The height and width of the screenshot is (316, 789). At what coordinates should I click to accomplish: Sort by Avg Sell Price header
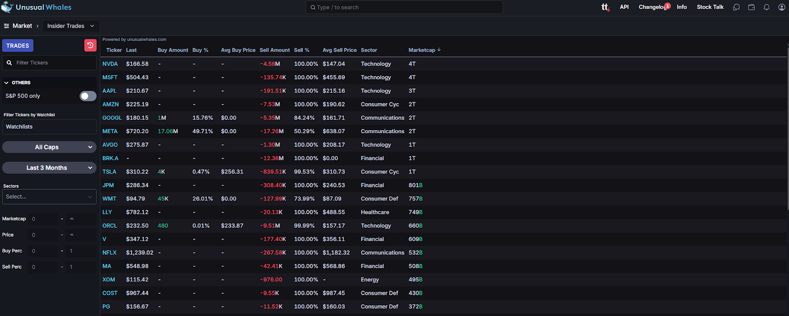click(x=339, y=50)
